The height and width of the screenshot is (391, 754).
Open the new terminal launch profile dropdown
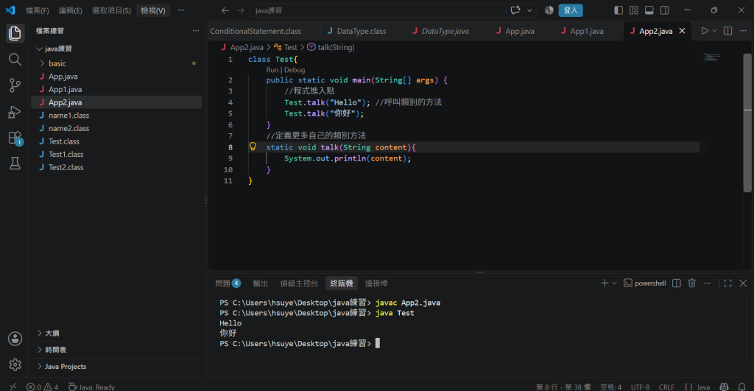615,283
